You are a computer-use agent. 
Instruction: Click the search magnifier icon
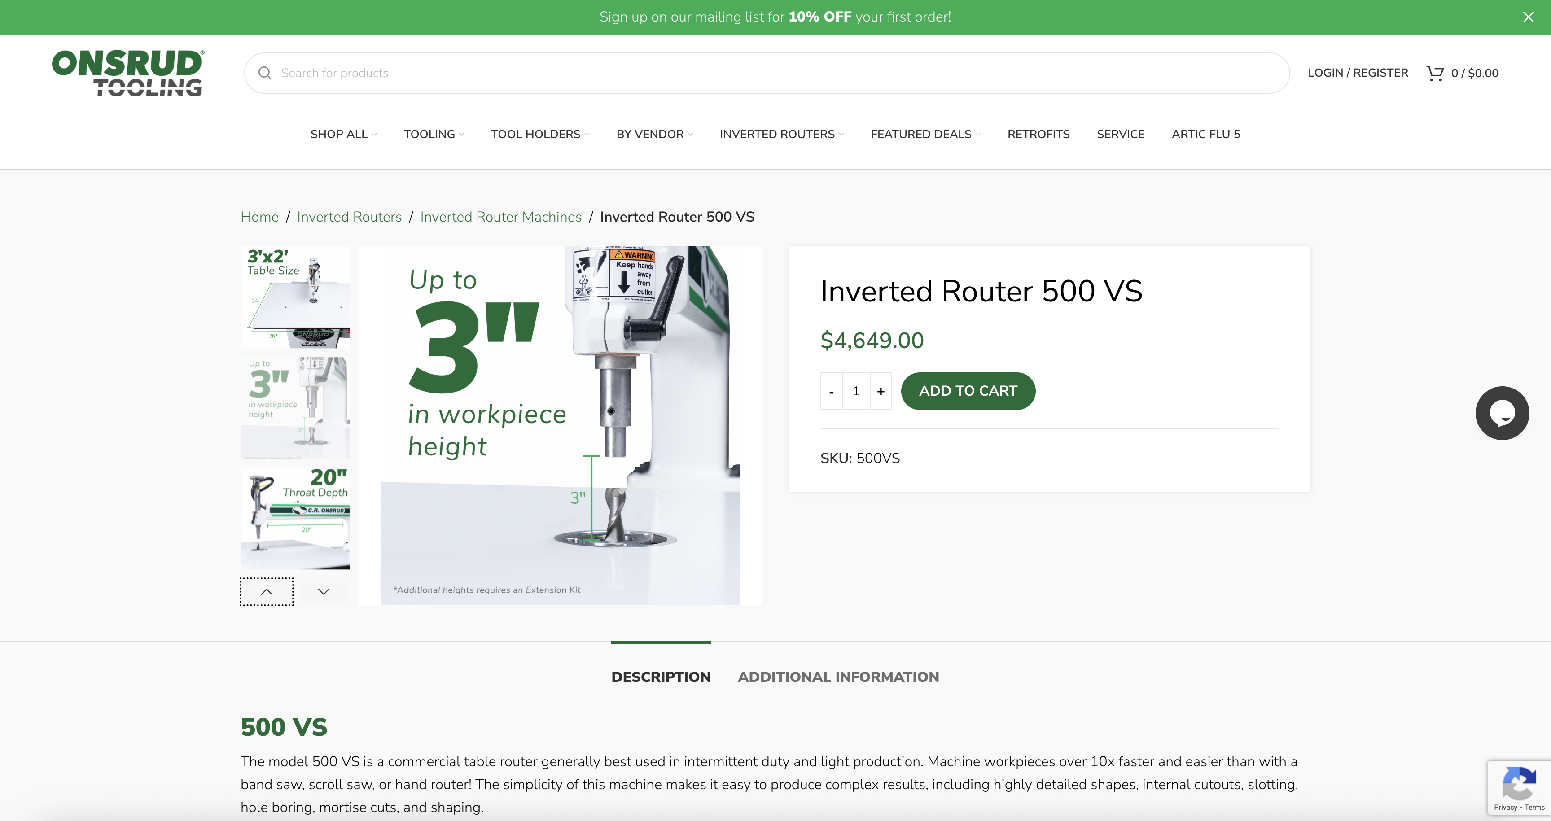click(264, 73)
